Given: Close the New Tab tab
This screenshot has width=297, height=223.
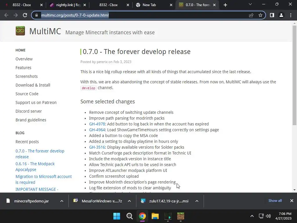Looking at the screenshot, I should [171, 5].
